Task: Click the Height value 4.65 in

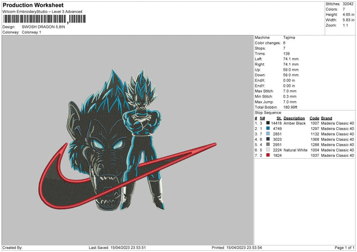Action: (x=348, y=14)
